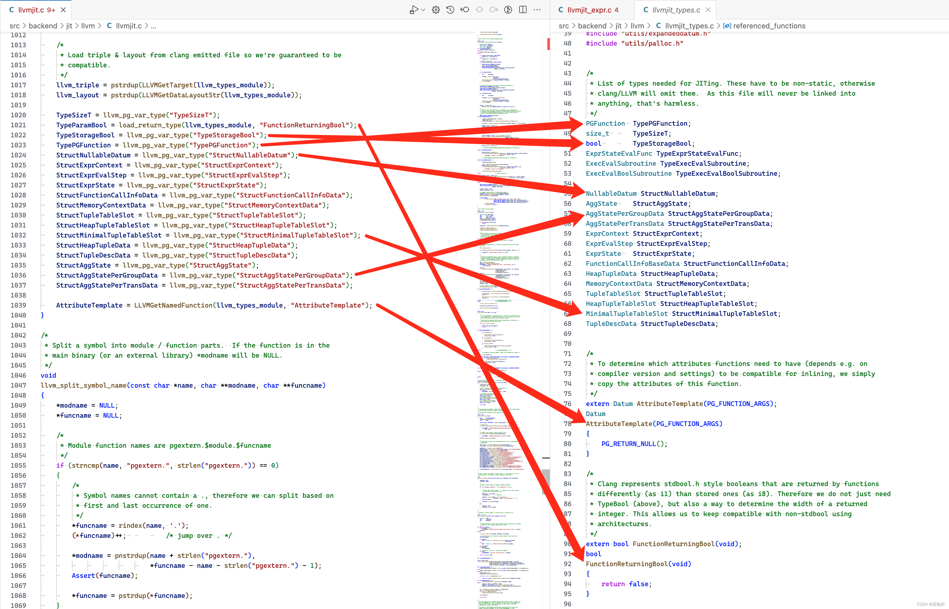This screenshot has width=949, height=609.
Task: Click 'return false' on line 94
Action: point(625,584)
